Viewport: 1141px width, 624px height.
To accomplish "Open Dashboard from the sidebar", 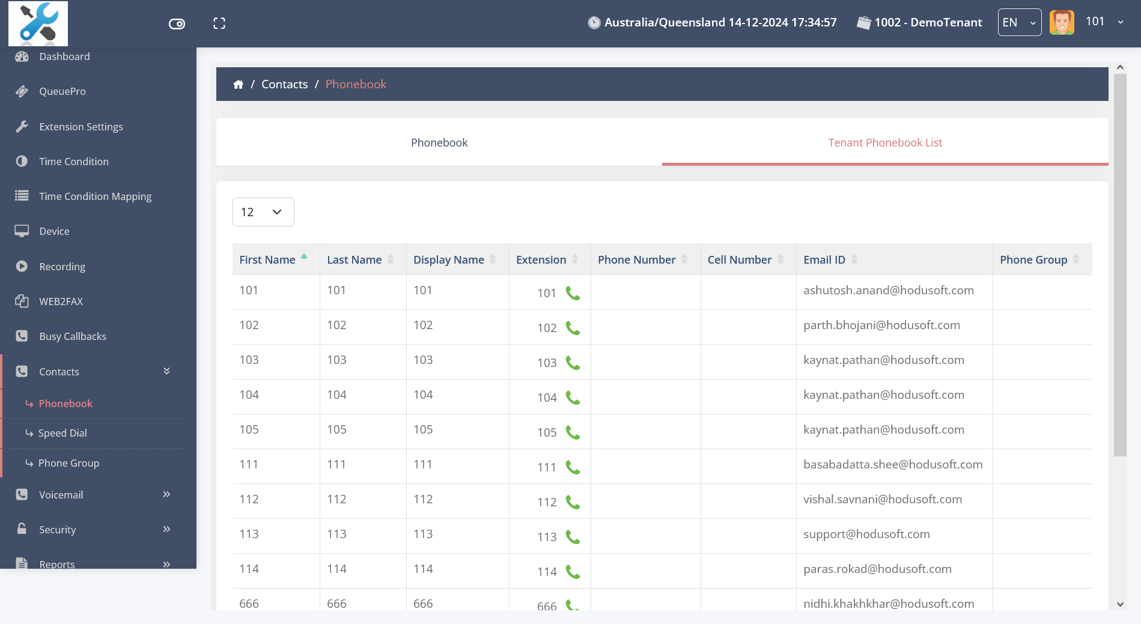I will (x=64, y=56).
